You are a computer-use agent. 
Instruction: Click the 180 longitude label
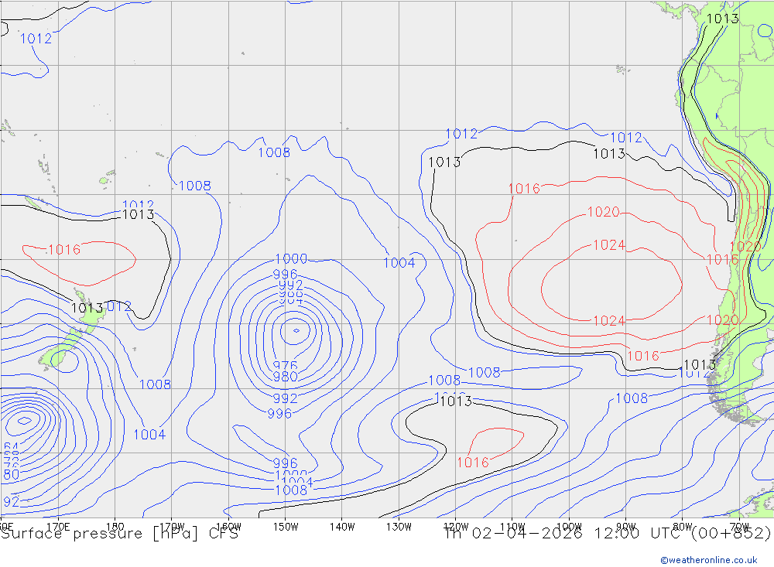115,527
